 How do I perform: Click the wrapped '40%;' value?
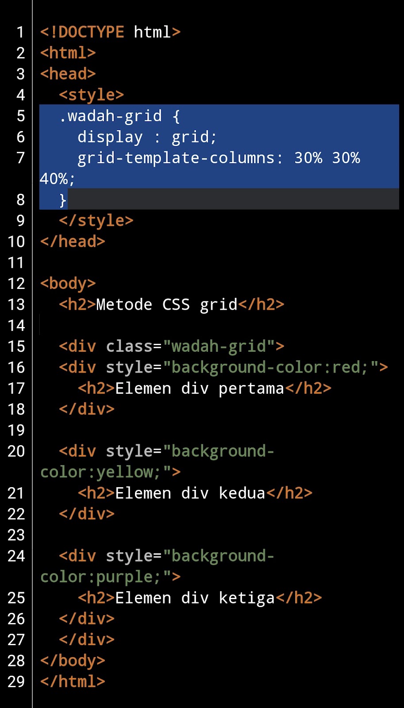(58, 179)
